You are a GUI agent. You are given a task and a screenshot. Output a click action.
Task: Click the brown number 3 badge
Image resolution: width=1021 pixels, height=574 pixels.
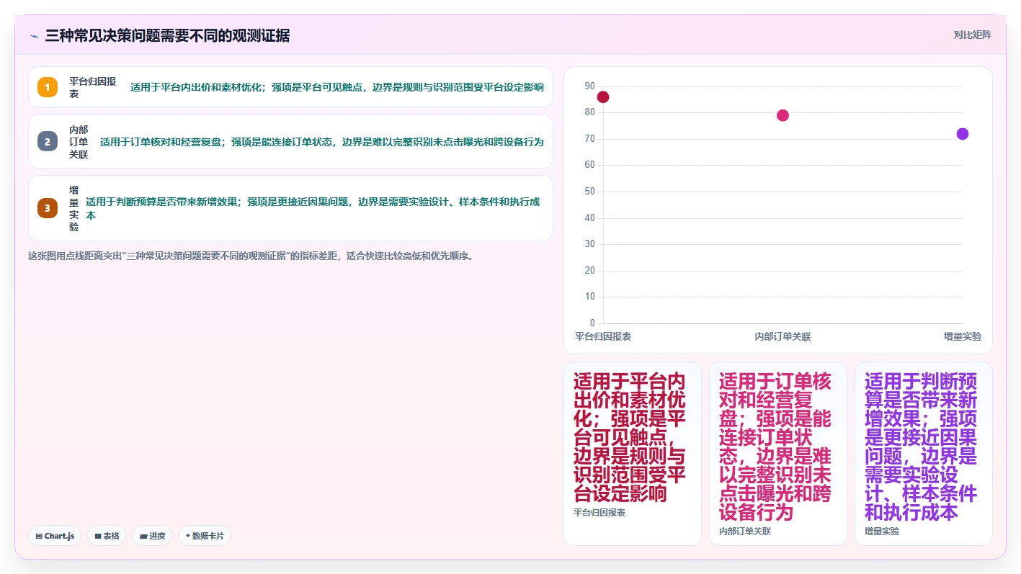tap(48, 208)
